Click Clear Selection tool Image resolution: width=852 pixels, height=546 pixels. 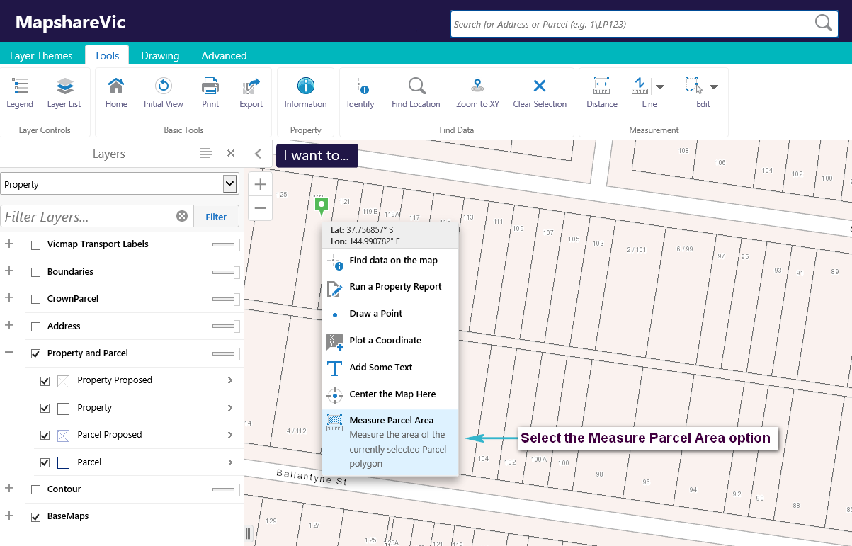pyautogui.click(x=540, y=93)
